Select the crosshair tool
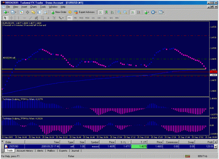This screenshot has height=159, width=219. tap(12, 18)
